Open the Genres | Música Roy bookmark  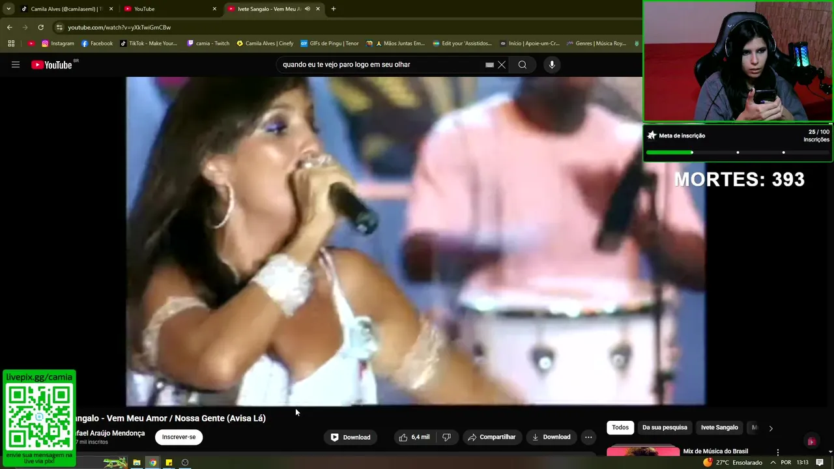point(597,44)
